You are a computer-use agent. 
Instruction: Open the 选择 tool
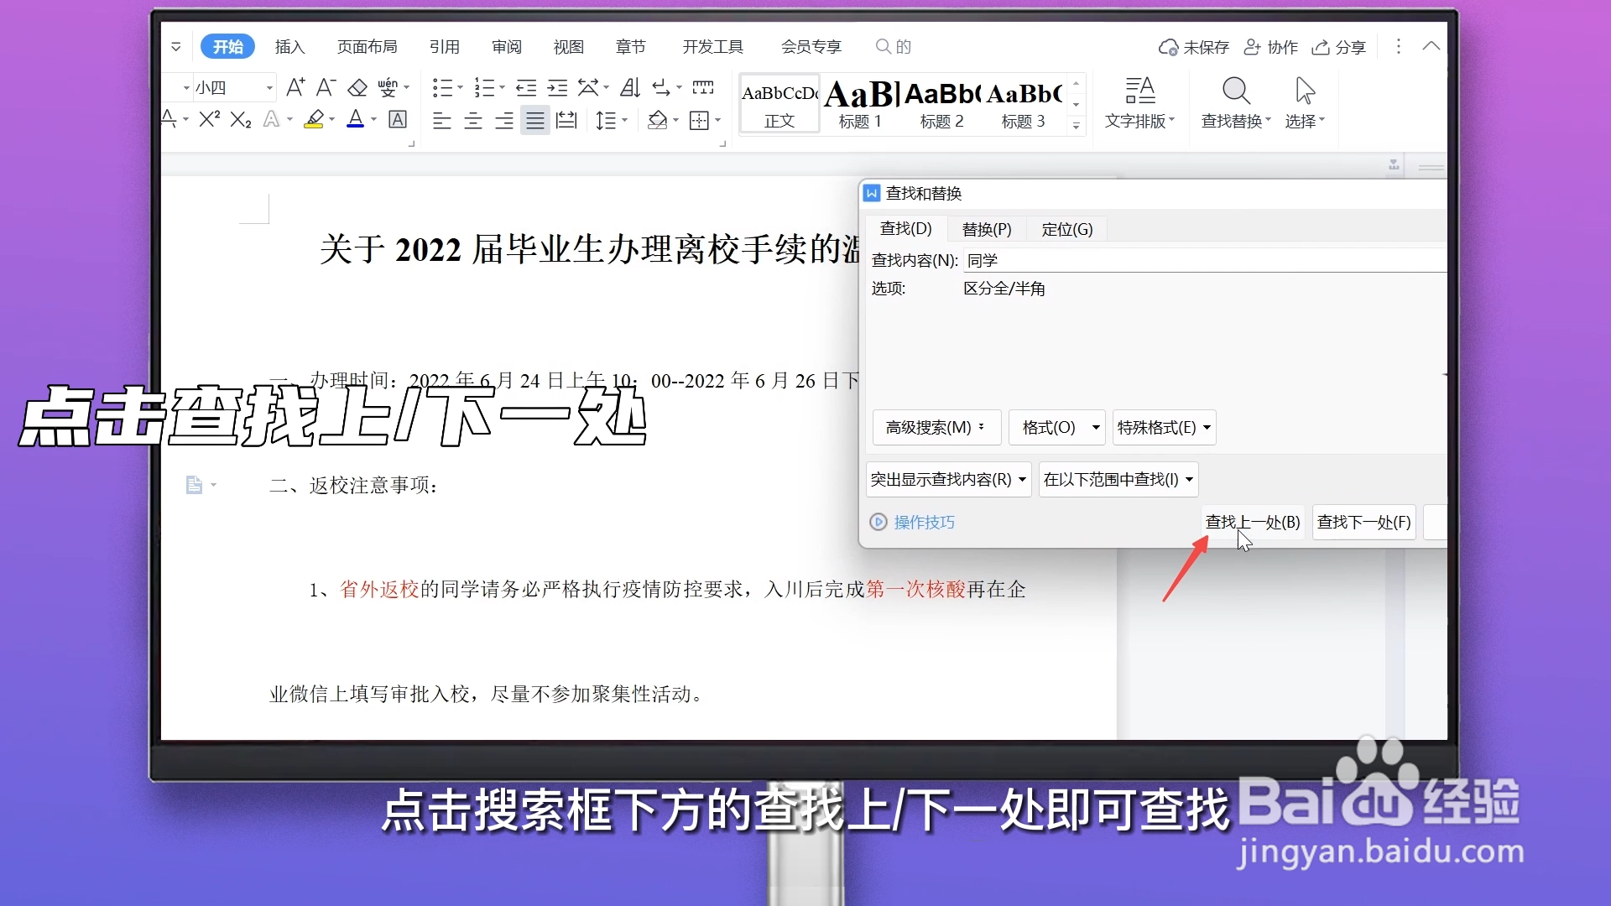pyautogui.click(x=1305, y=104)
